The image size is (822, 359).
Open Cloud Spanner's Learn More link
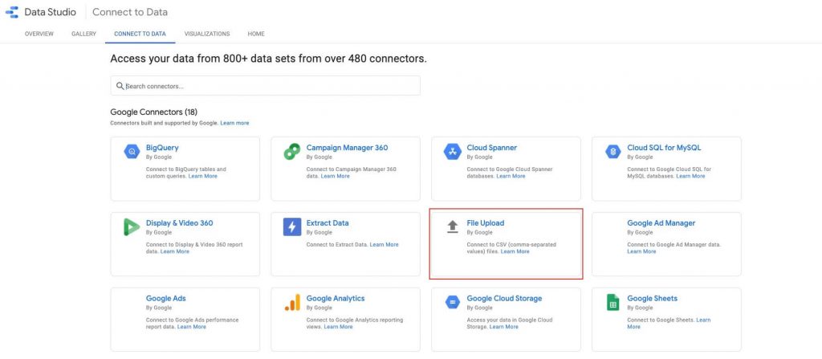(511, 177)
